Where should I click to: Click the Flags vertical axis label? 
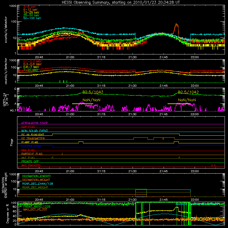pyautogui.click(x=12, y=142)
